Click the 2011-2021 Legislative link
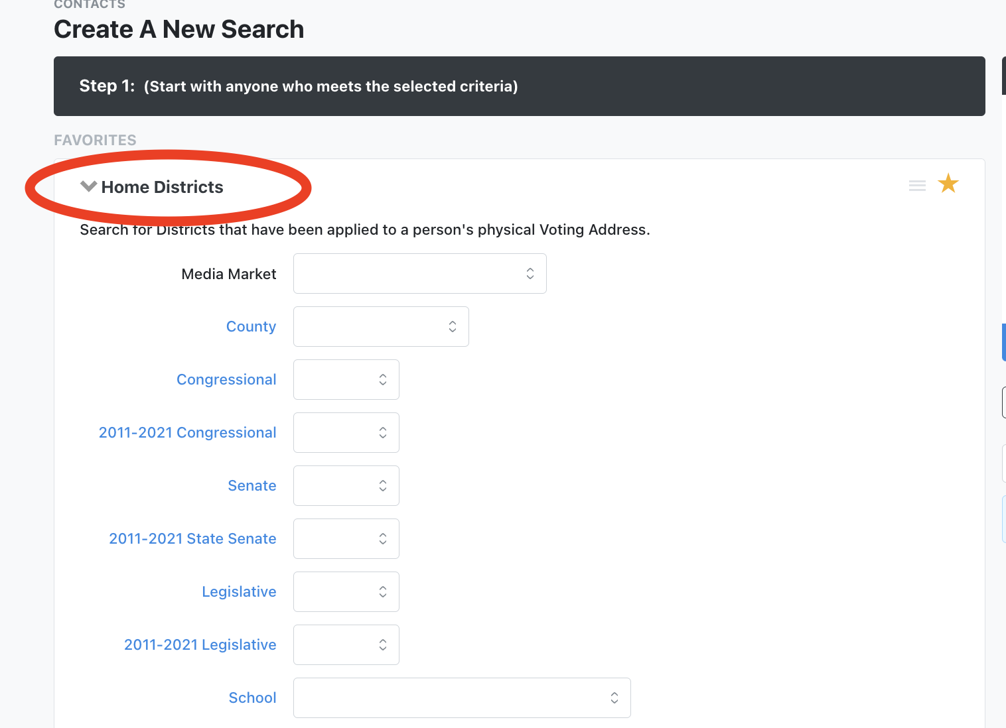The image size is (1006, 728). pos(200,644)
